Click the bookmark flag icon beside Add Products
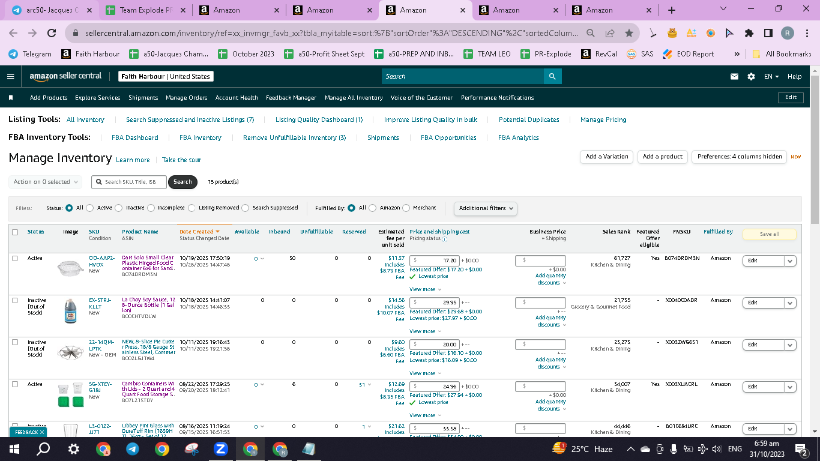Viewport: 820px width, 461px height. pos(11,97)
